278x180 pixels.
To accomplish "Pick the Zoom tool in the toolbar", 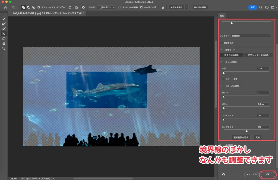I will (x=4, y=48).
